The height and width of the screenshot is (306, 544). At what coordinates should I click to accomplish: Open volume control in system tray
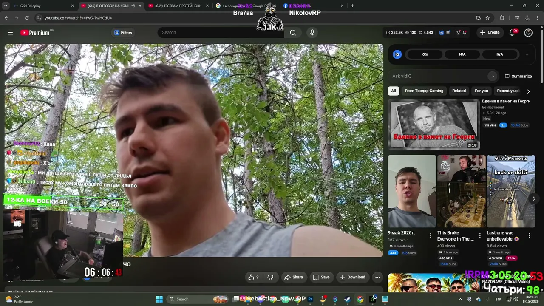click(x=516, y=299)
